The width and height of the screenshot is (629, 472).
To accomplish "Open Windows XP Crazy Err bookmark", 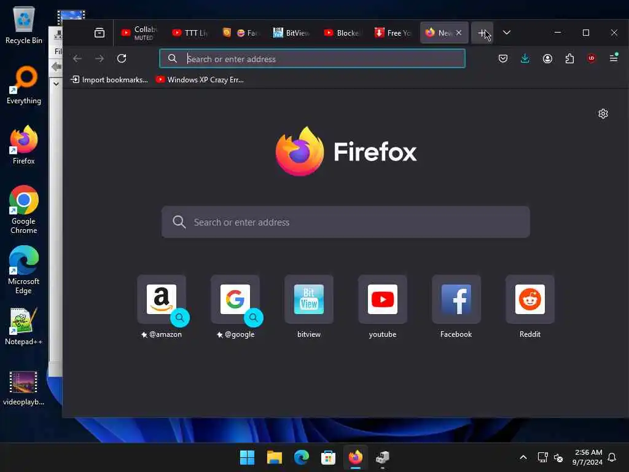I will [200, 80].
